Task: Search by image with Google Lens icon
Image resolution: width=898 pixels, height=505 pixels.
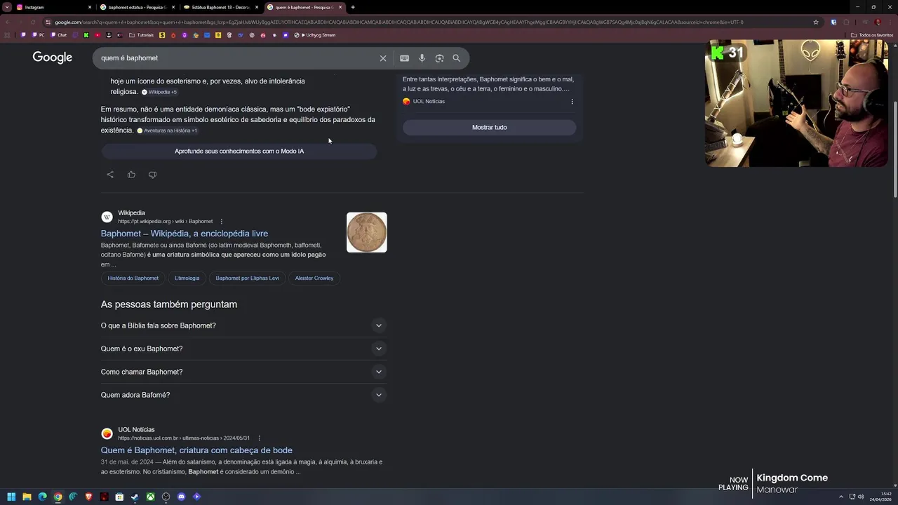Action: 439,58
